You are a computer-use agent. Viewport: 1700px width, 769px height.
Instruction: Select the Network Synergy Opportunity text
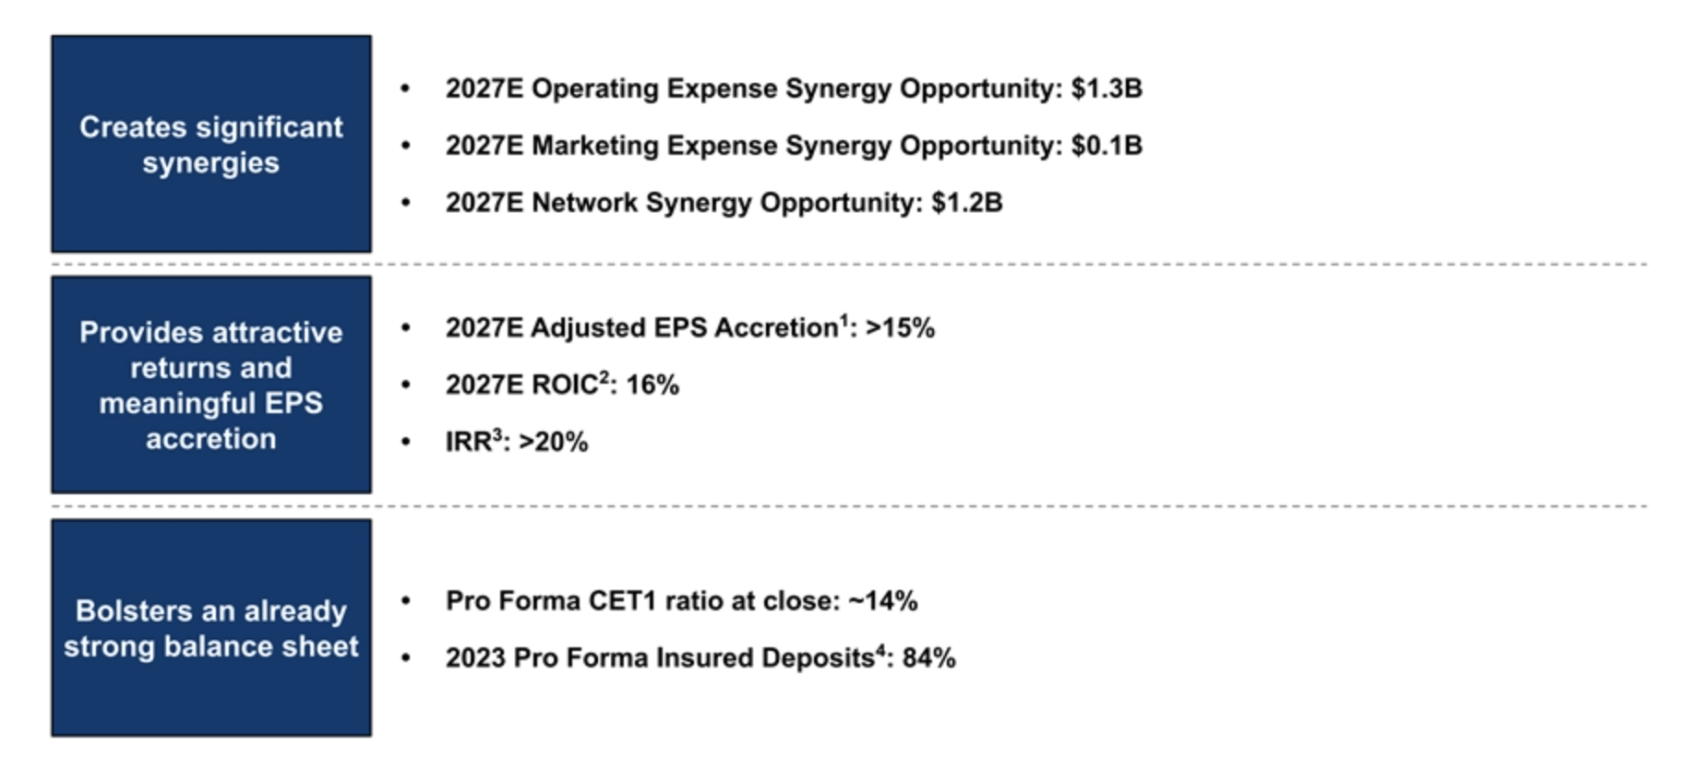click(x=724, y=203)
